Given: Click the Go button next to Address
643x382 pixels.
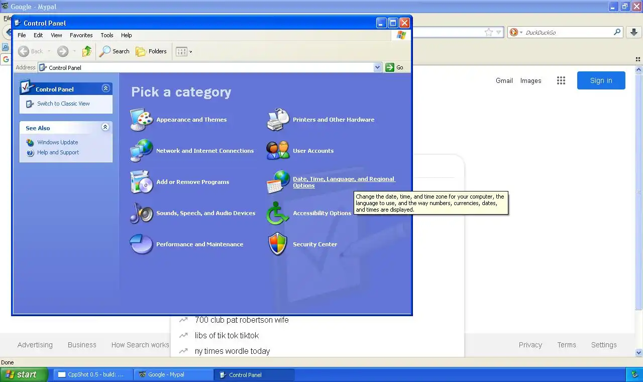Looking at the screenshot, I should (x=395, y=67).
